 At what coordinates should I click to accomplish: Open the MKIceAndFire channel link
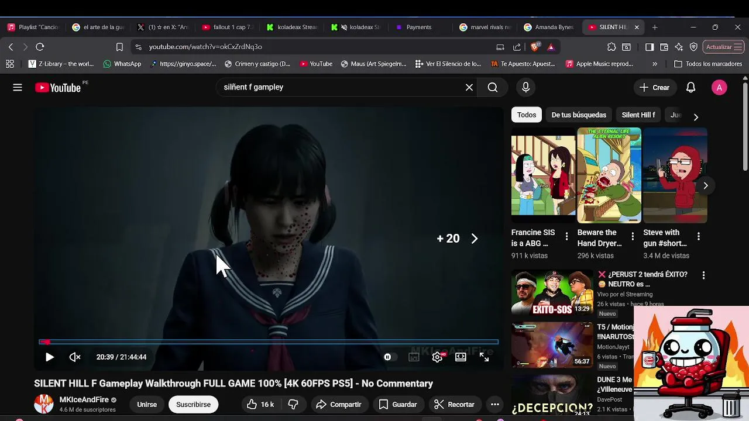point(84,400)
